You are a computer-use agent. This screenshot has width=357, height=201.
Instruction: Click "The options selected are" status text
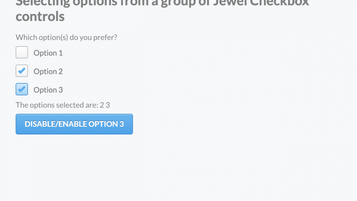(x=57, y=105)
